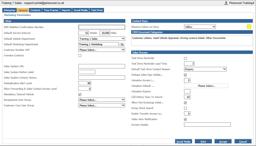Click the SMS Mailshot Confirmation Number field

point(102,27)
